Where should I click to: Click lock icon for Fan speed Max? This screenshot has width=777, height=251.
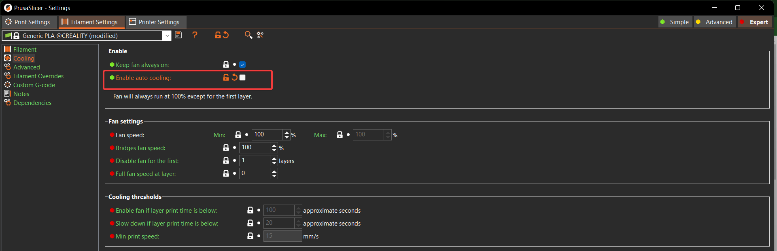(340, 135)
